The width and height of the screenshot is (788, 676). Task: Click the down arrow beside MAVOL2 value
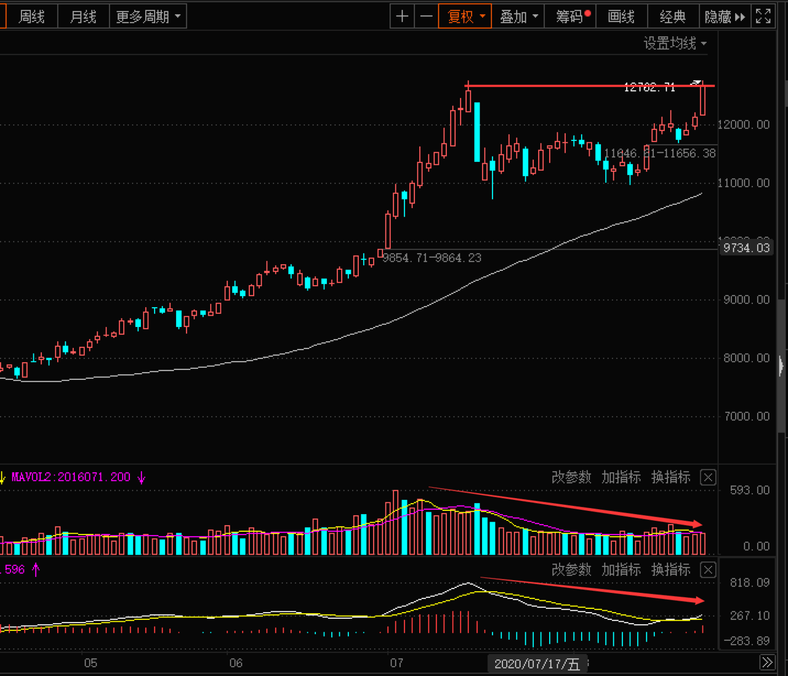[x=142, y=477]
